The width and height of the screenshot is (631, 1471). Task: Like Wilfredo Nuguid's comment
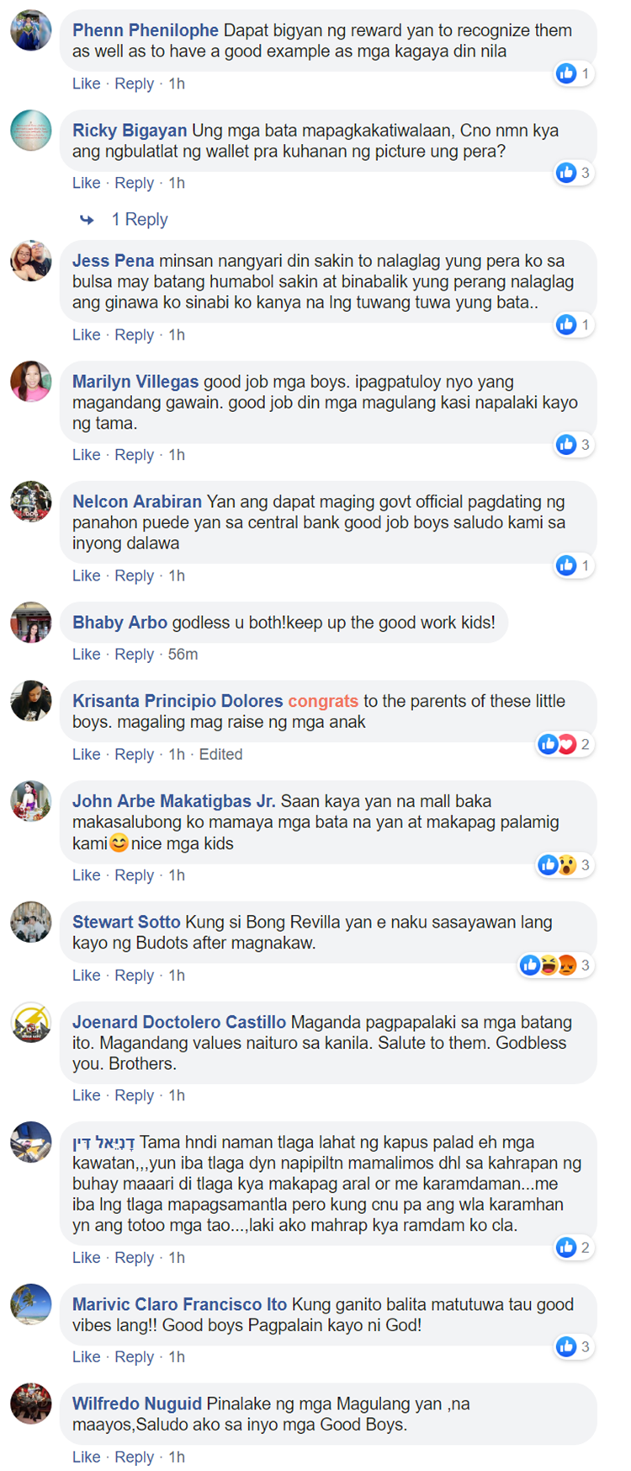(x=86, y=1457)
